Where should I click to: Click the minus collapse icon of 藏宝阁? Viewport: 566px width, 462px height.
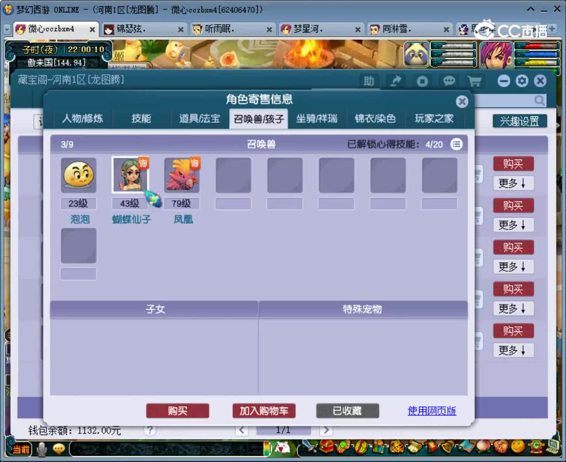(504, 81)
